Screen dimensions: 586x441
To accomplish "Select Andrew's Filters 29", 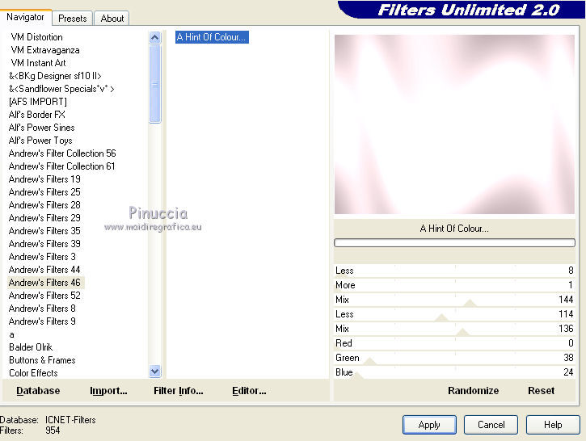I will pyautogui.click(x=44, y=218).
